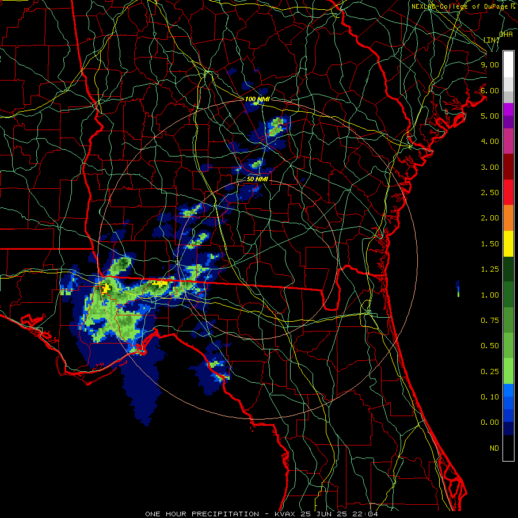Click the 2.50 legend value label
518x518 pixels.
(490, 193)
